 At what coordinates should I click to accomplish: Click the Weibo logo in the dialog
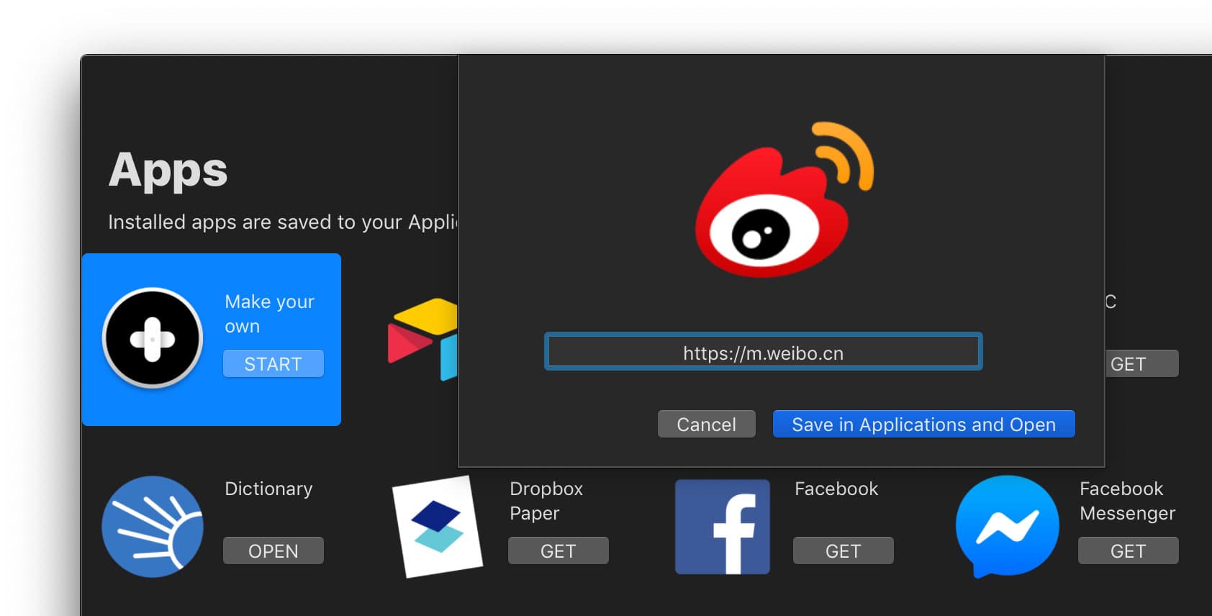click(x=784, y=199)
